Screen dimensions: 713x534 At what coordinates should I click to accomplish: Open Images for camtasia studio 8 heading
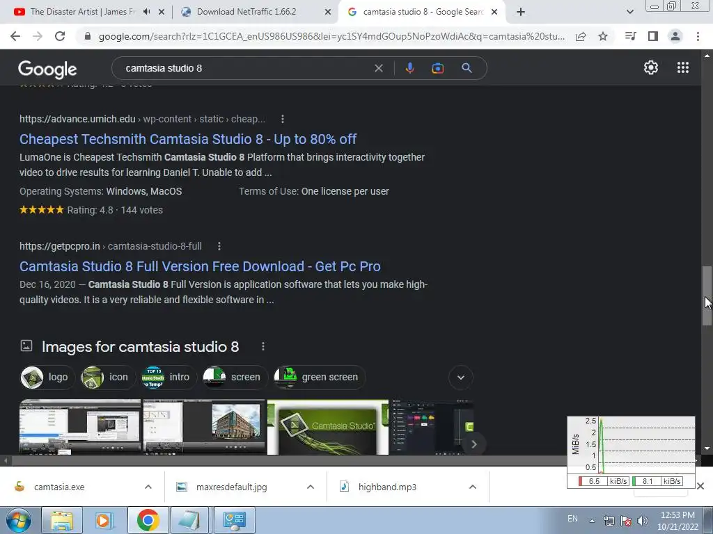tap(140, 347)
